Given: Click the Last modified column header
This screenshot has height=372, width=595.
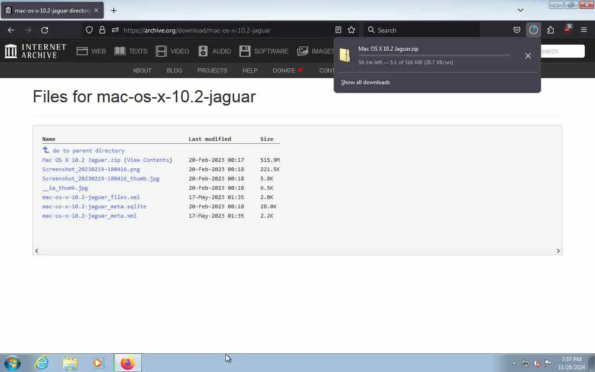Looking at the screenshot, I should tap(210, 139).
